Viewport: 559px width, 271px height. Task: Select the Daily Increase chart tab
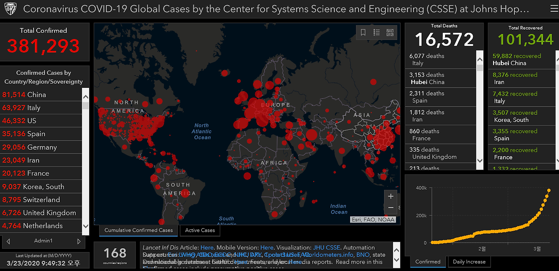tap(469, 262)
